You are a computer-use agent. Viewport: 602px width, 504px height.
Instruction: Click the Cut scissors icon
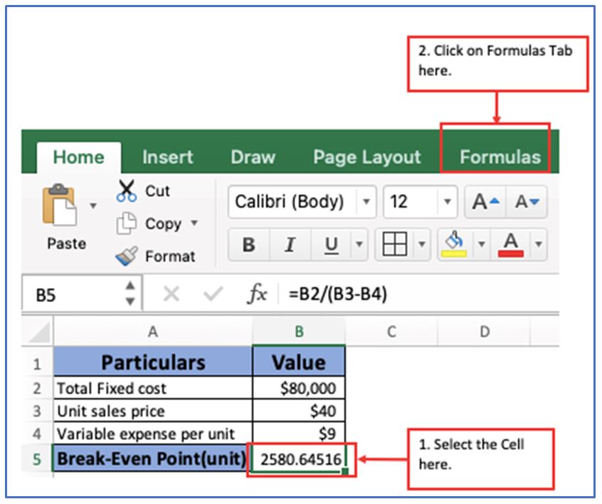point(127,191)
